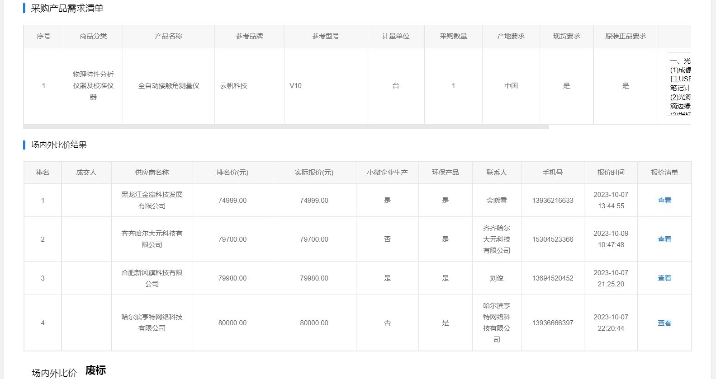
Task: Click the 74999.00 ranking price cell
Action: point(232,201)
